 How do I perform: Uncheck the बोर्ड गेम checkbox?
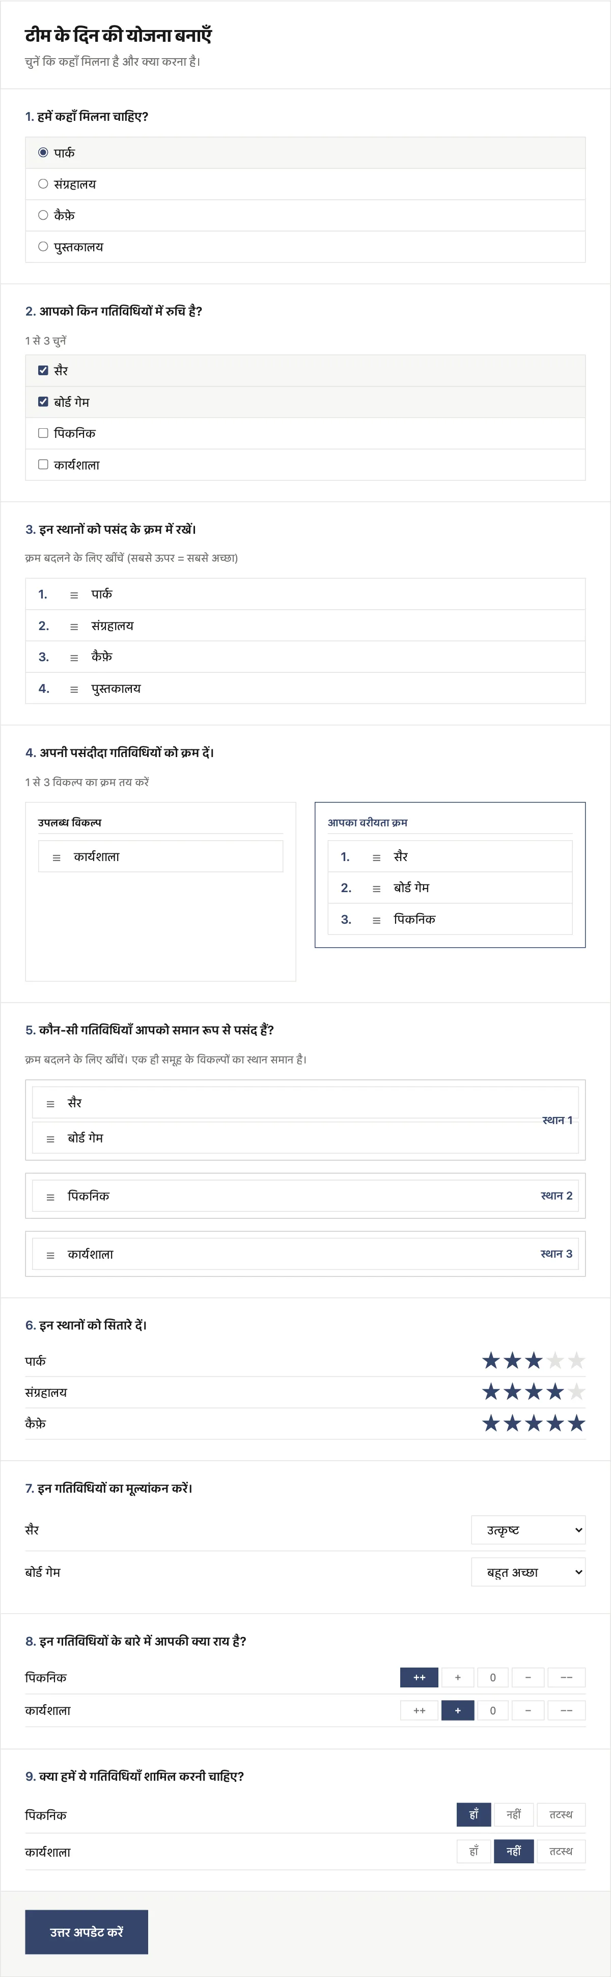pos(43,401)
